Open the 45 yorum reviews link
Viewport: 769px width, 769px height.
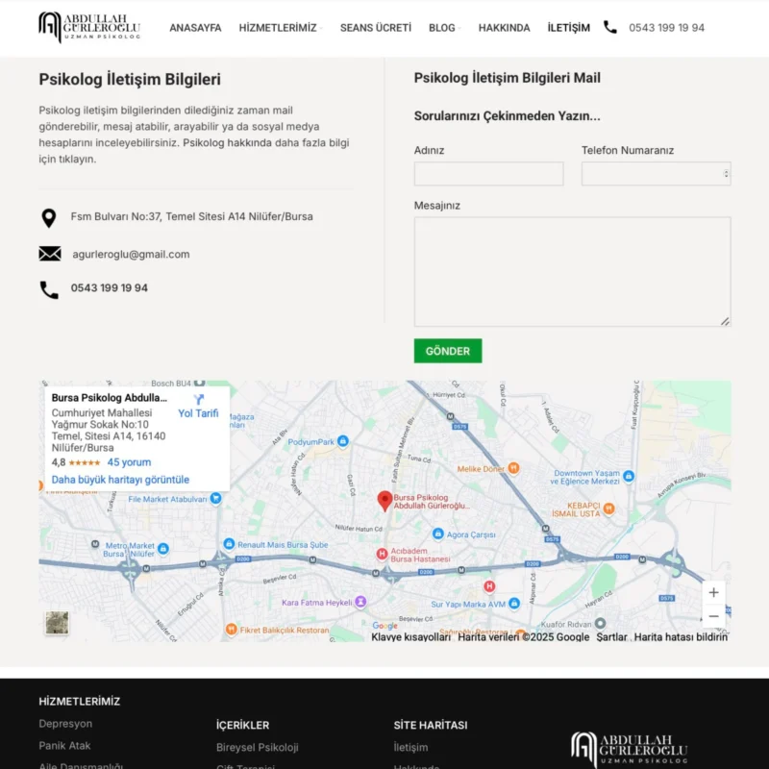[x=129, y=462]
